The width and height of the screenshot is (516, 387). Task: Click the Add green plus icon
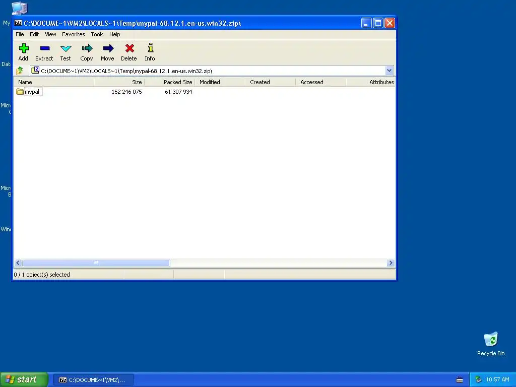(24, 48)
